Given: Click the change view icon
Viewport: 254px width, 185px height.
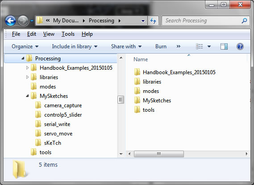Looking at the screenshot, I should (200, 46).
